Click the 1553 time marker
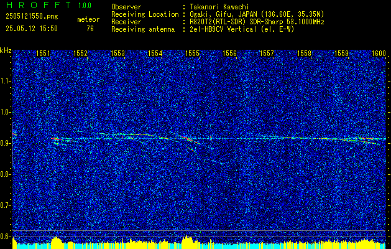391x249 pixels. tap(117, 53)
